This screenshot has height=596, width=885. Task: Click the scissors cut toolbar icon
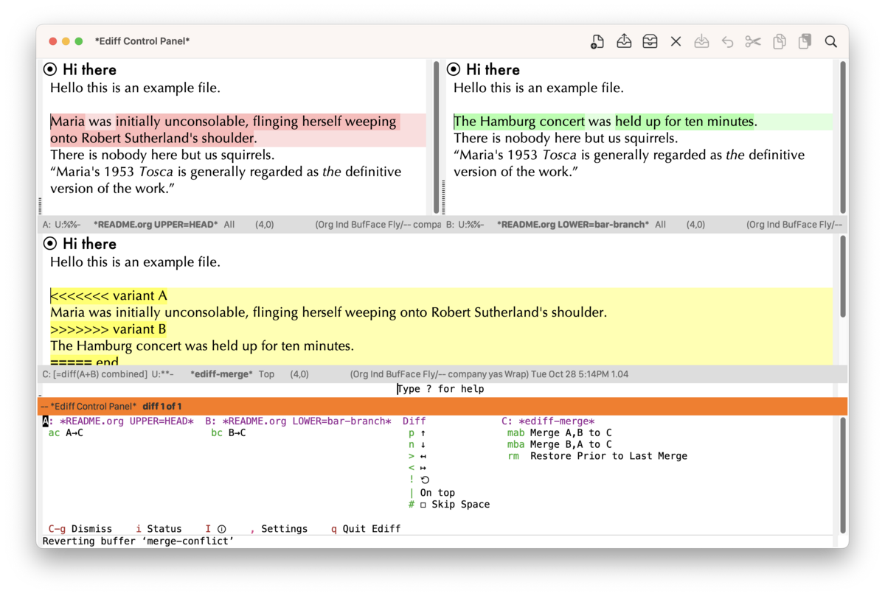tap(753, 42)
